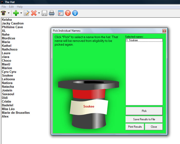Open the File menu
This screenshot has width=180, height=144.
pos(4,7)
